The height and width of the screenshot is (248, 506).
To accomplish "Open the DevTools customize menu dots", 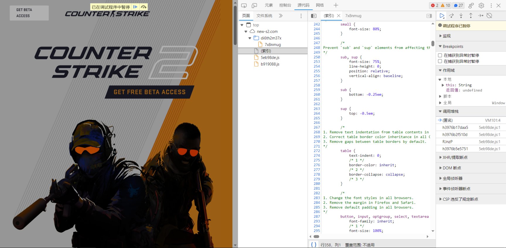I will 491,5.
